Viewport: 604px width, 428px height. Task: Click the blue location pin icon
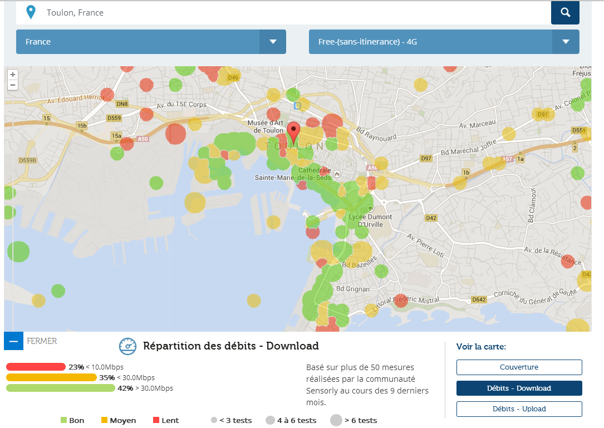[x=31, y=12]
